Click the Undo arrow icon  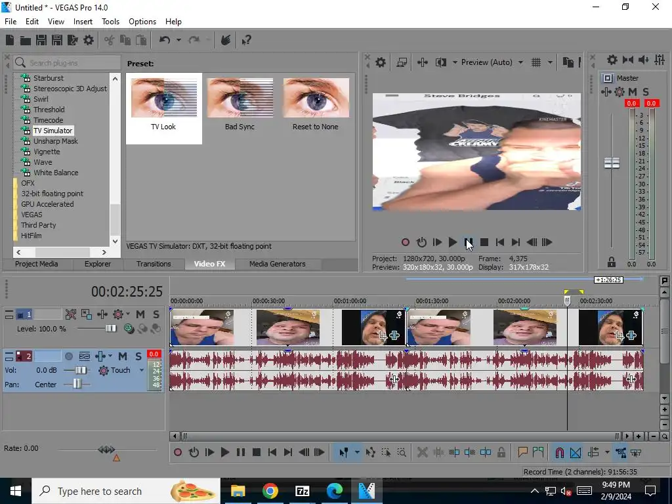165,40
